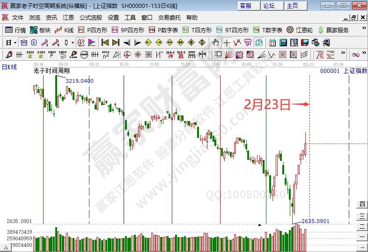Select the hand pan tool
The image size is (368, 252).
(215, 43)
